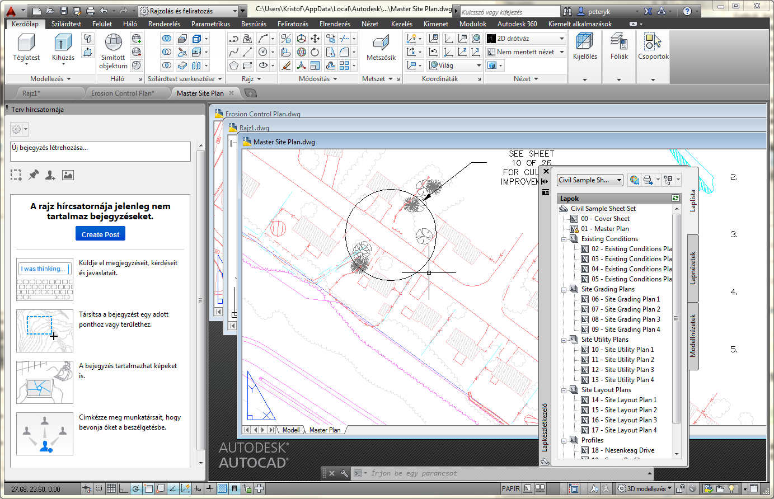
Task: Click the Kulcsszó vagy kifejezés search field
Action: (x=510, y=12)
